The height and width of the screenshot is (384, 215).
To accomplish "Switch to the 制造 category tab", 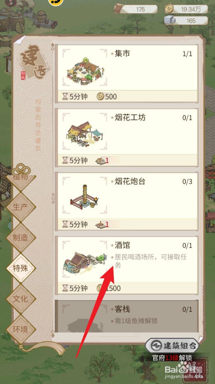I will click(x=21, y=238).
